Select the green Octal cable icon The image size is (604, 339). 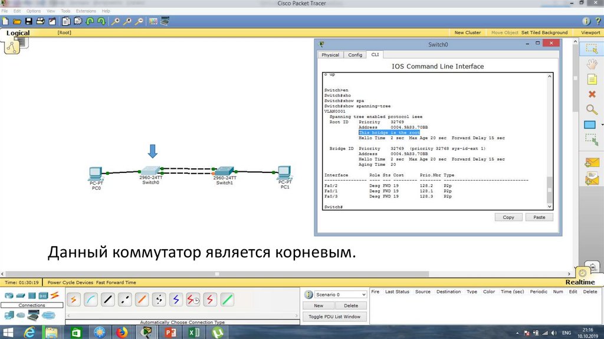click(x=227, y=299)
